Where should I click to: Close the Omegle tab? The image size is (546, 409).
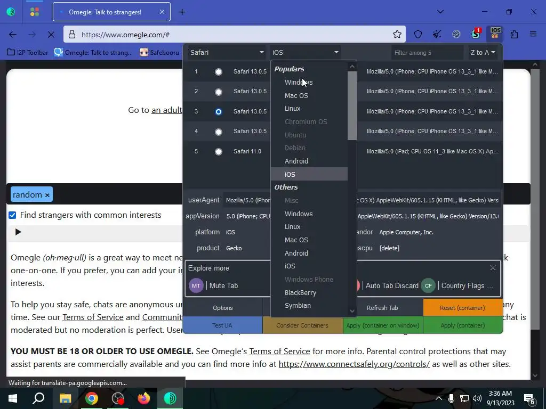coord(162,12)
